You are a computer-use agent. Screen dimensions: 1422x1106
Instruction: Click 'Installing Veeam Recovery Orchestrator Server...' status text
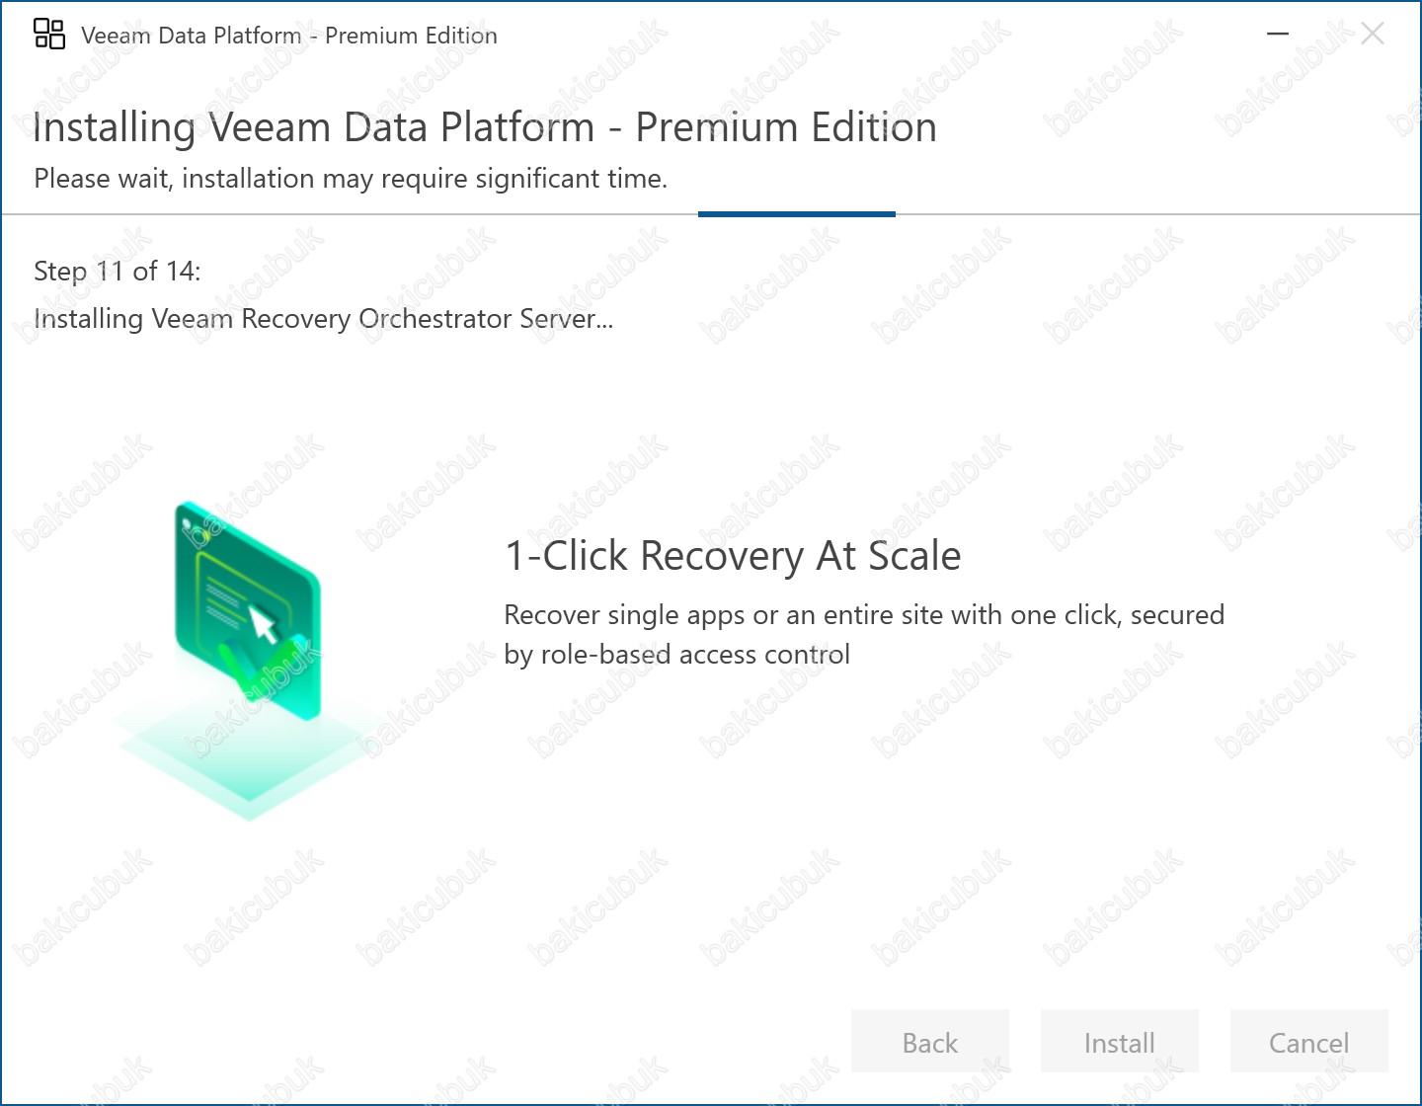pos(323,319)
